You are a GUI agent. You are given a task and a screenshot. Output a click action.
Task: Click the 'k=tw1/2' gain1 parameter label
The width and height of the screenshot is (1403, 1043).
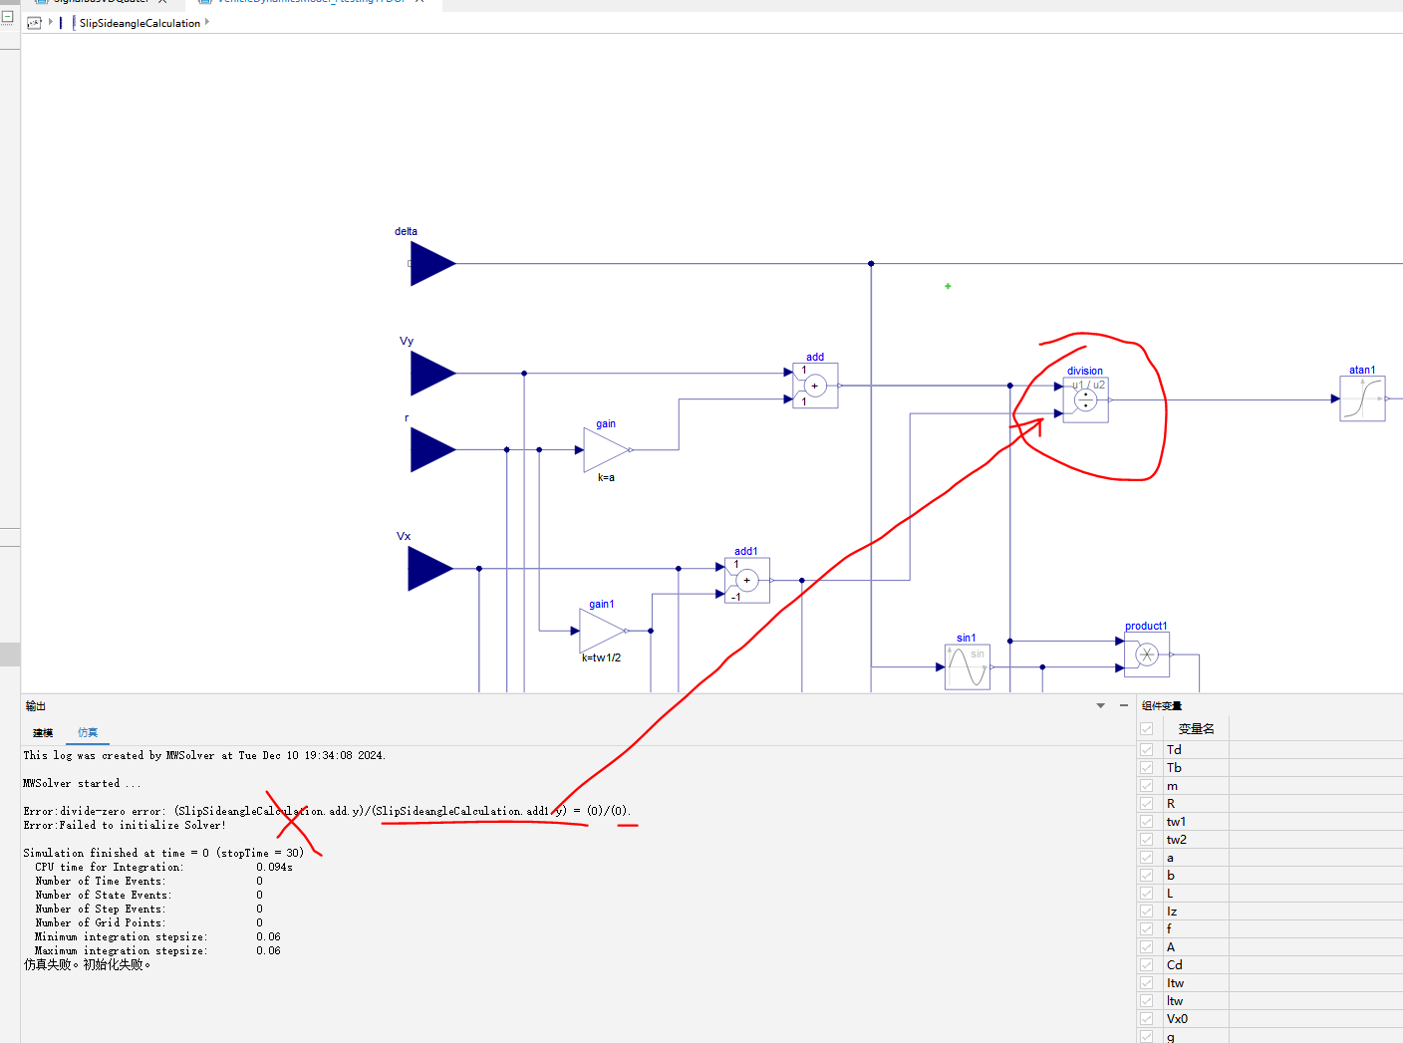pyautogui.click(x=602, y=658)
